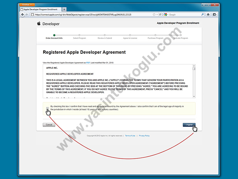The image size is (238, 179).
Task: Click the green Enter Account Info step dot
Action: click(54, 35)
